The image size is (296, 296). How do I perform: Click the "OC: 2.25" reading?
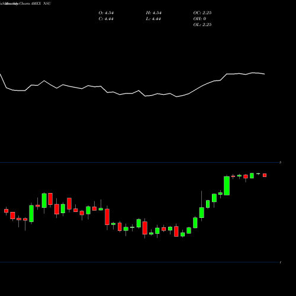(x=202, y=13)
